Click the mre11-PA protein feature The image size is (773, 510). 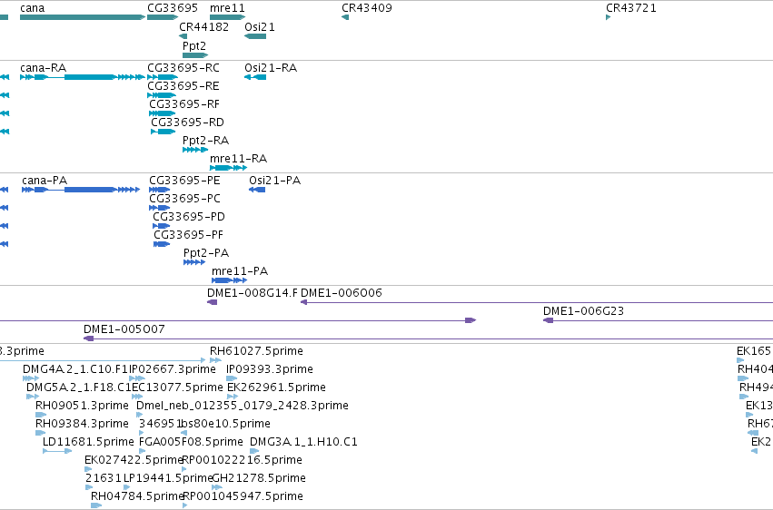click(x=229, y=280)
